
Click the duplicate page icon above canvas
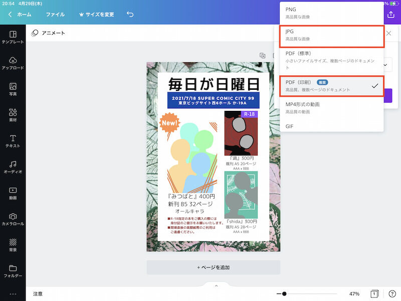(262, 56)
